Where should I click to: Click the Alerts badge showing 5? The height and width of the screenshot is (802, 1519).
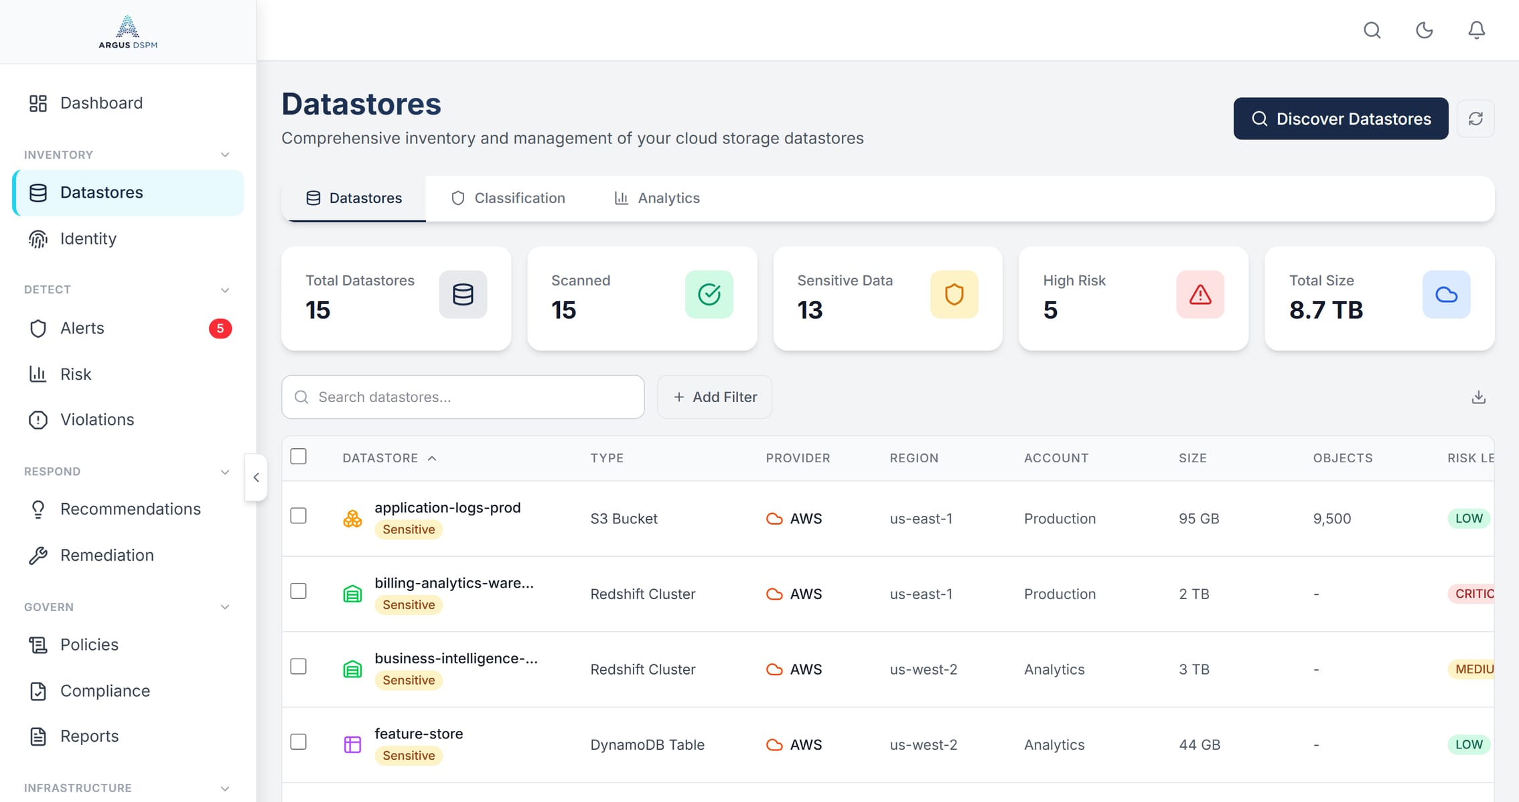(x=220, y=328)
